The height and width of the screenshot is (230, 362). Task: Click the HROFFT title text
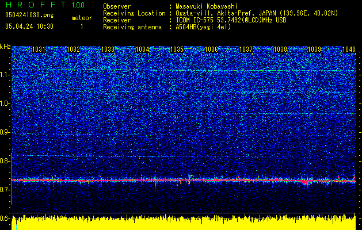(x=36, y=5)
